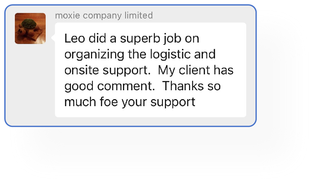Click the word logistic in the message

tap(170, 54)
